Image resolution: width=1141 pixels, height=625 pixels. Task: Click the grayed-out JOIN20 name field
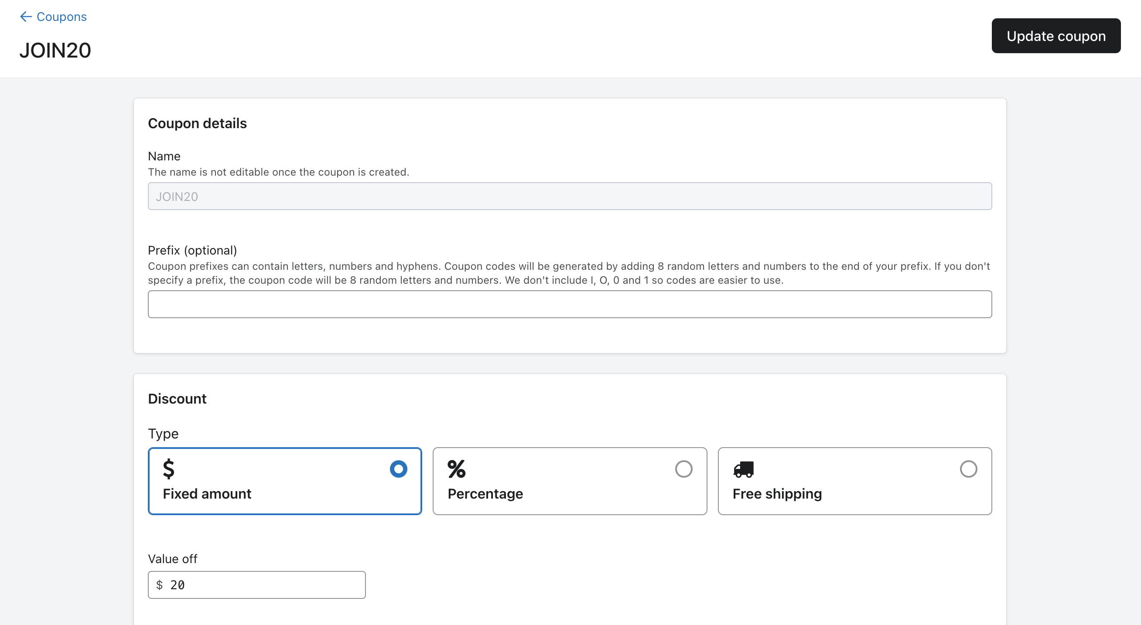click(x=570, y=196)
